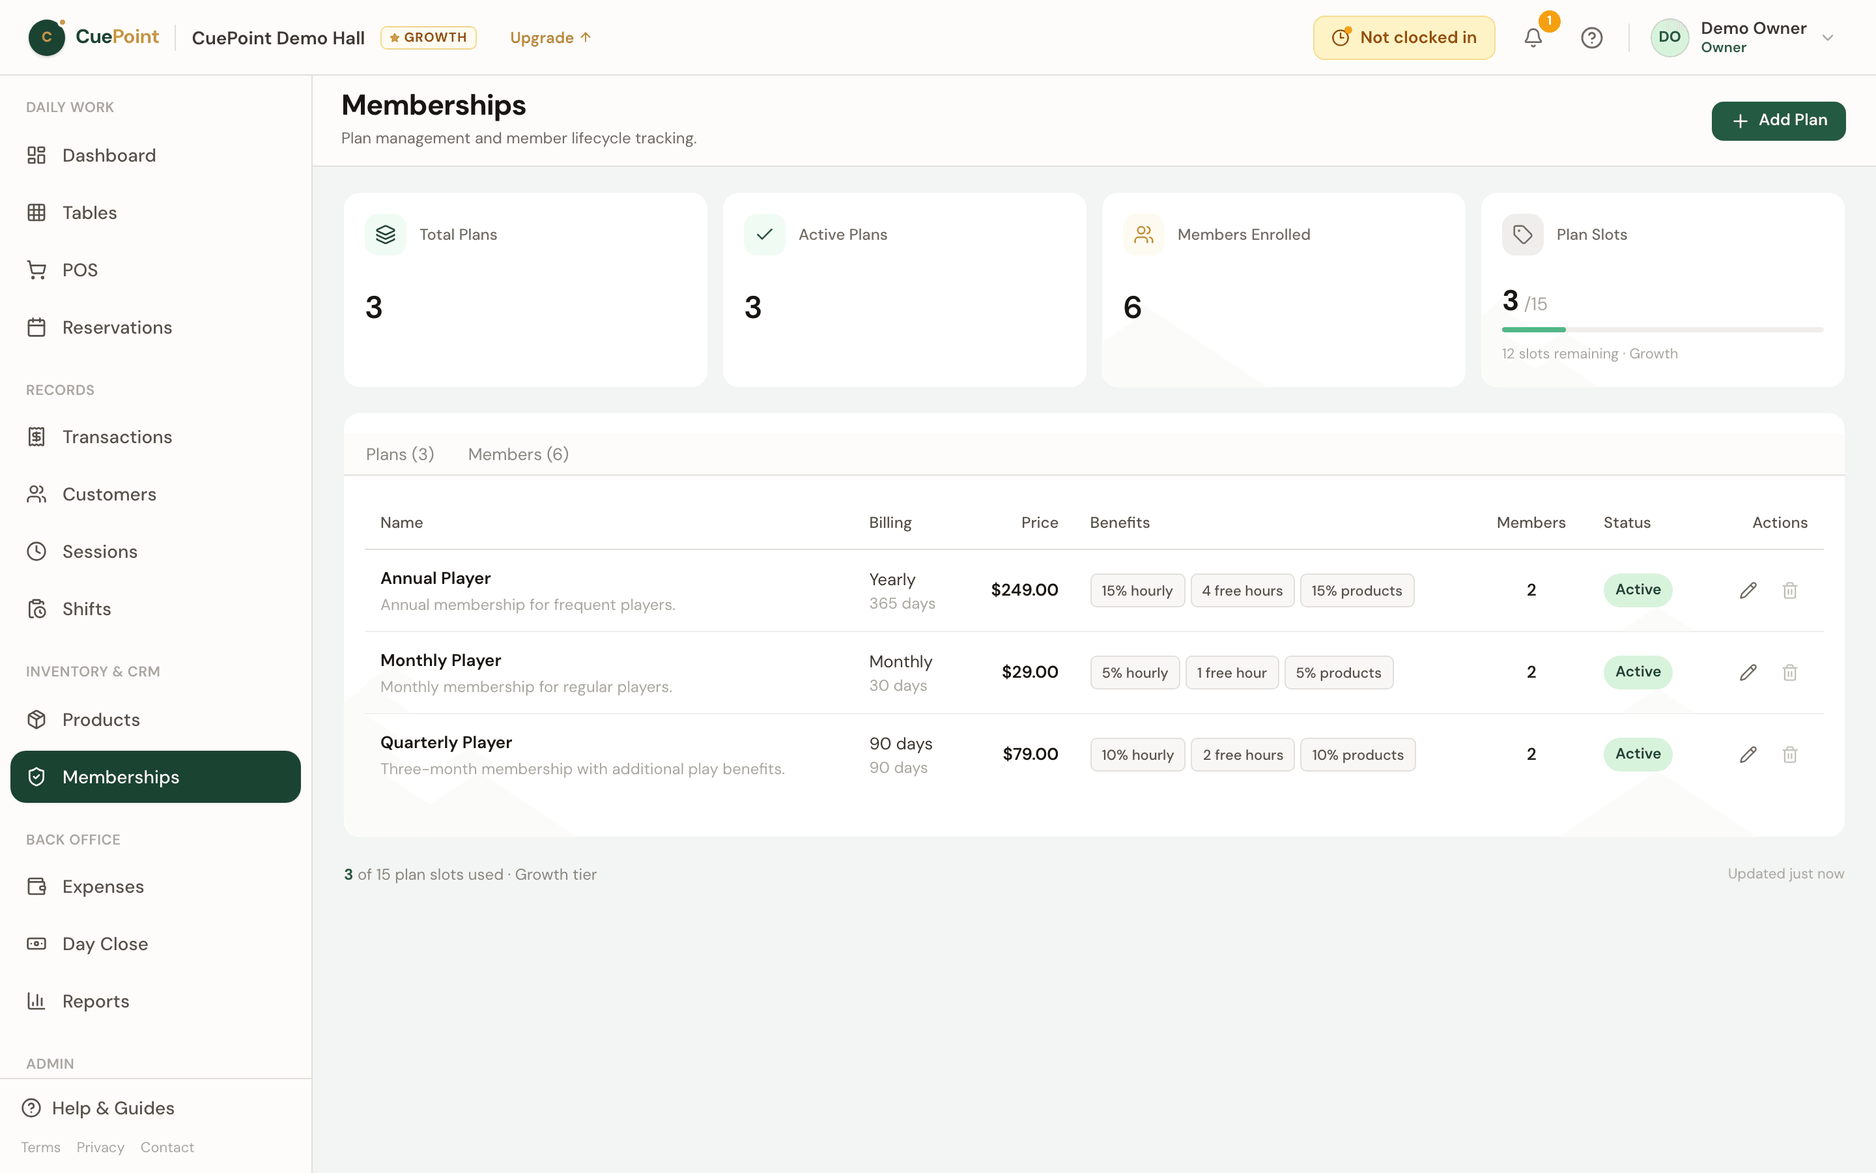The height and width of the screenshot is (1173, 1876).
Task: Click the Day Close cash icon
Action: [x=36, y=944]
